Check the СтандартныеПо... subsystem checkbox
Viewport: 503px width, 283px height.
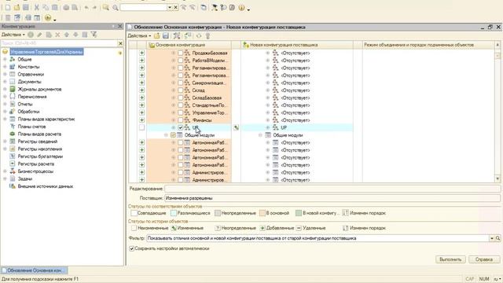180,105
